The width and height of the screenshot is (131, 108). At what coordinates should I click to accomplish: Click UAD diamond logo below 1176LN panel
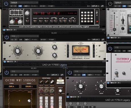coord(68,97)
